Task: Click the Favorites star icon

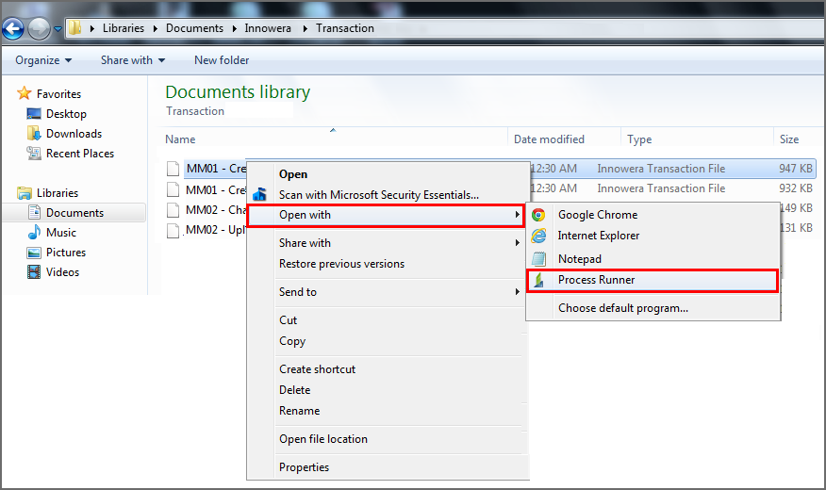Action: click(25, 93)
